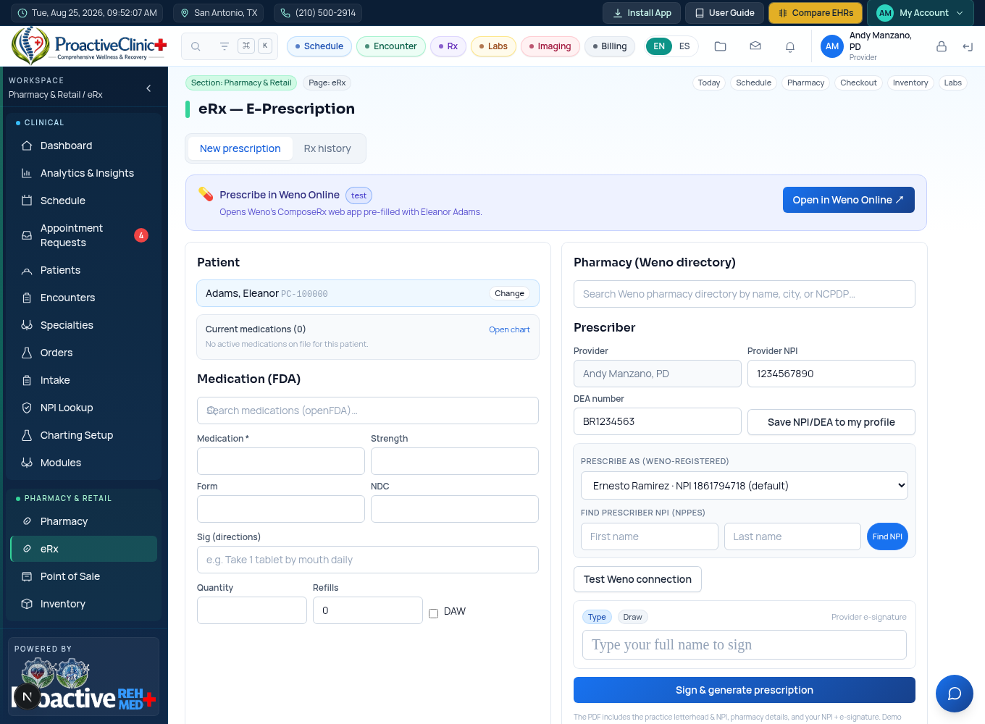Screen dimensions: 985x724
Task: Click Change patient button
Action: pyautogui.click(x=509, y=293)
